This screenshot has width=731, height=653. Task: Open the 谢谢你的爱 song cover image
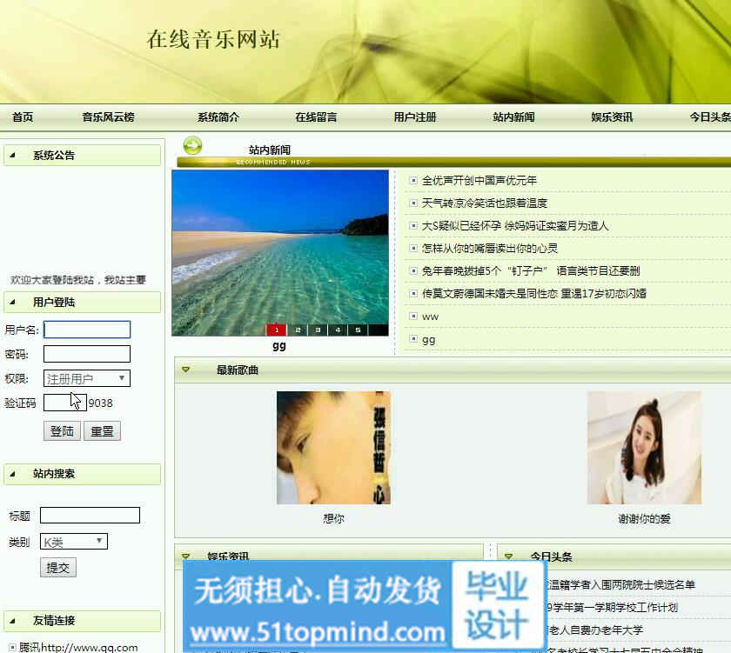[x=644, y=448]
